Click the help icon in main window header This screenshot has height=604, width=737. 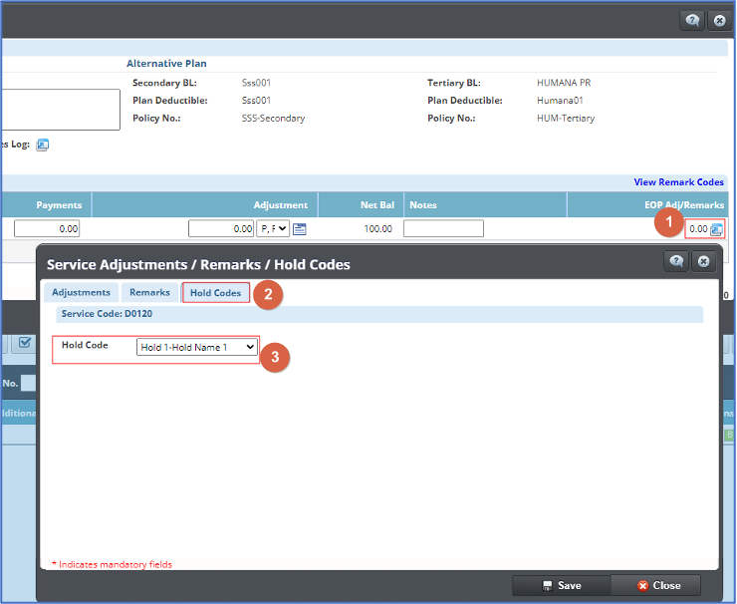pos(691,20)
